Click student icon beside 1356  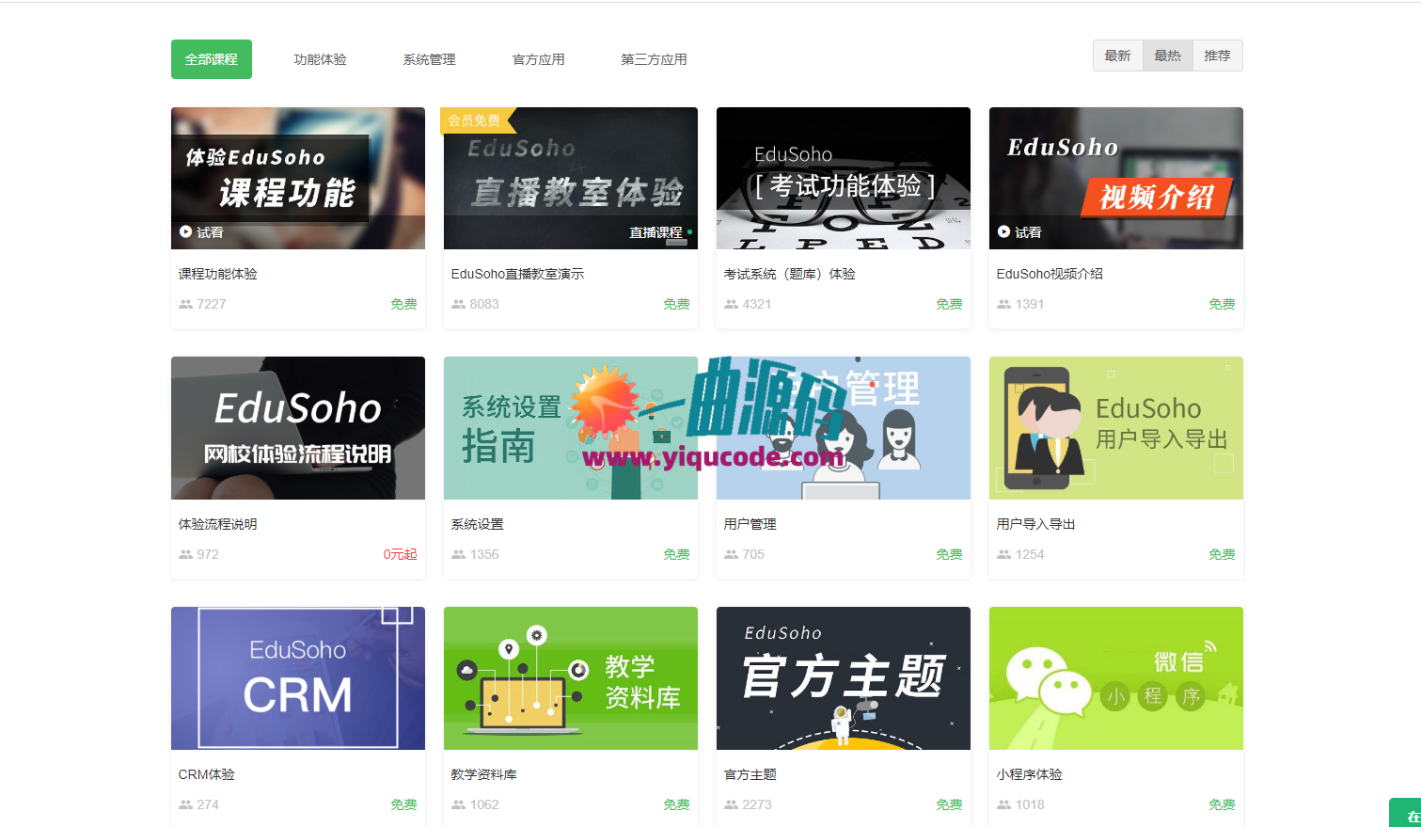pos(458,554)
